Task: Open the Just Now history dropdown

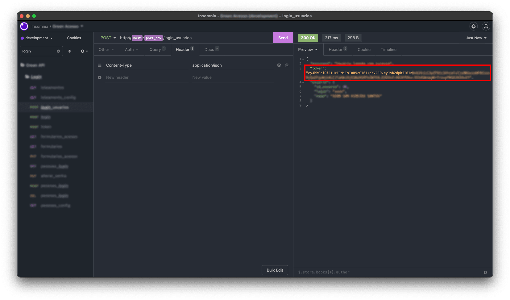Action: tap(476, 38)
